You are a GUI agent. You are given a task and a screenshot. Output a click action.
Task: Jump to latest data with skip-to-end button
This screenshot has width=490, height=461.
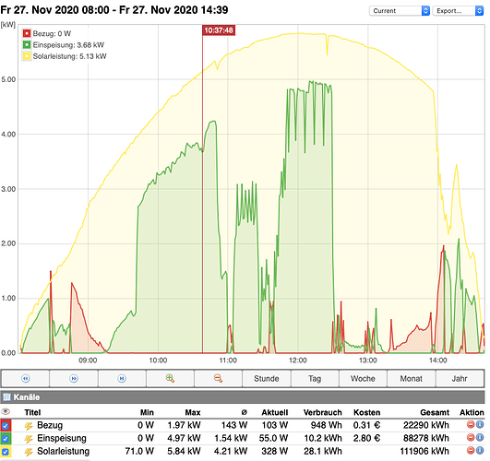tap(122, 379)
